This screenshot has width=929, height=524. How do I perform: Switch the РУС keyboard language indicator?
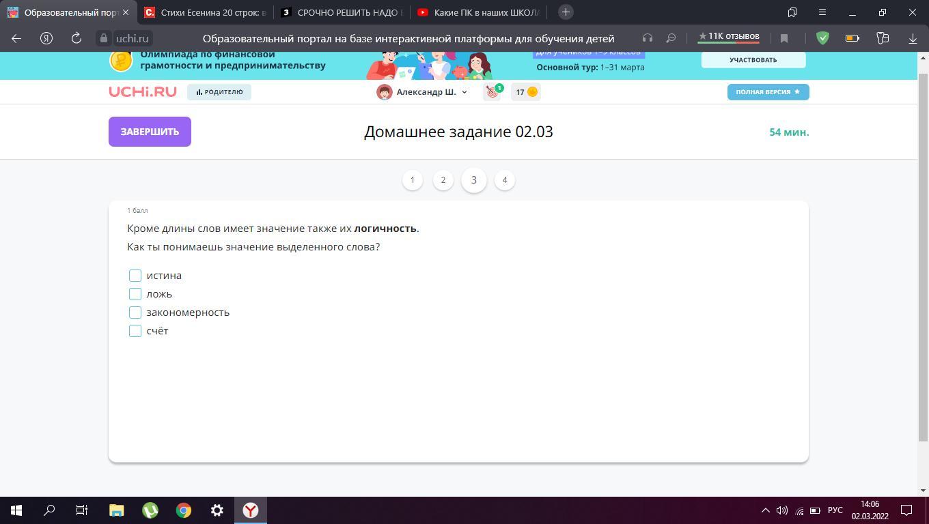[x=835, y=510]
